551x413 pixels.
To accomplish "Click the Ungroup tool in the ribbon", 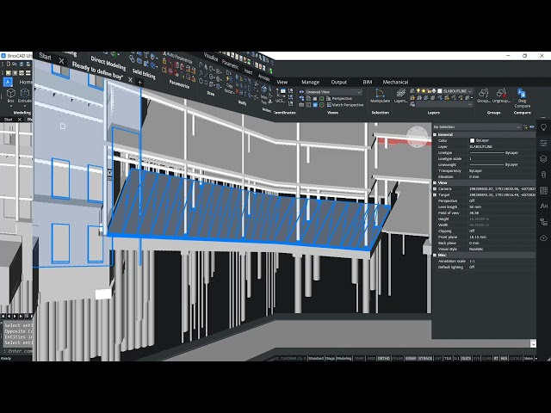I will coord(501,96).
